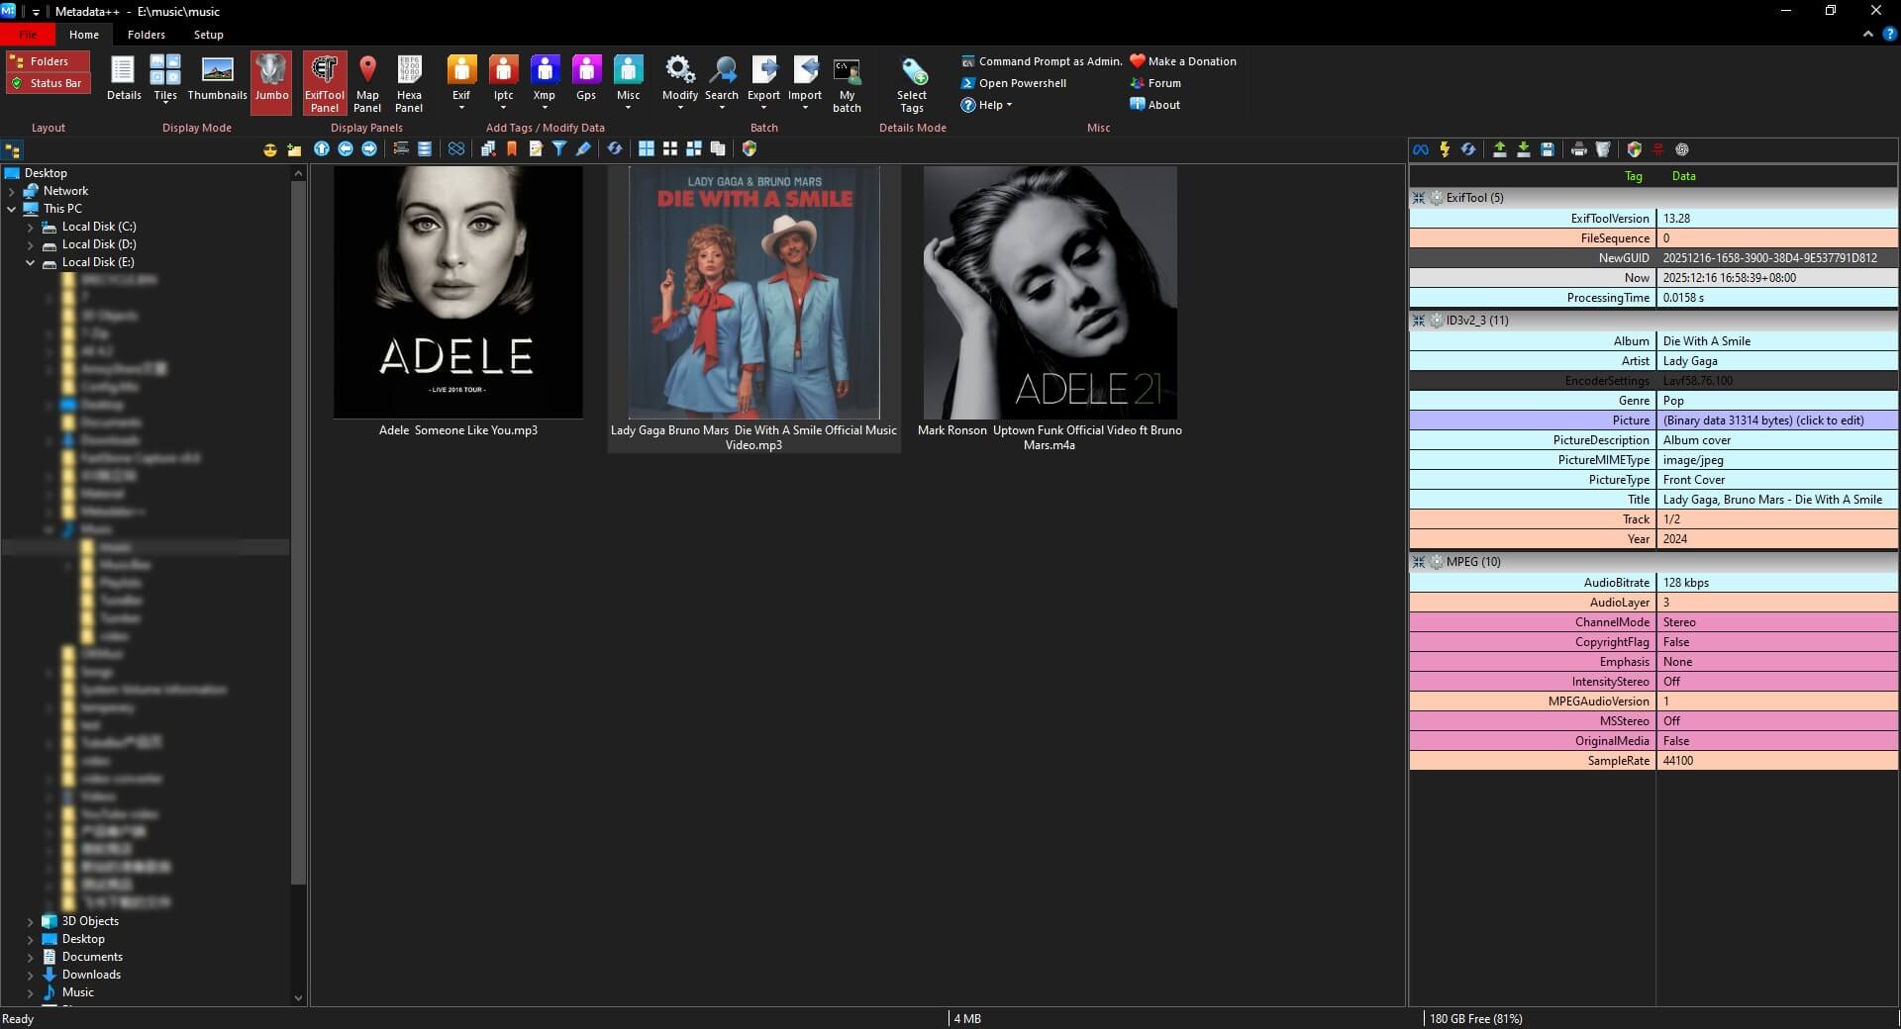Screen dimensions: 1901x1029
Task: Open the Forum link
Action: pos(1155,83)
